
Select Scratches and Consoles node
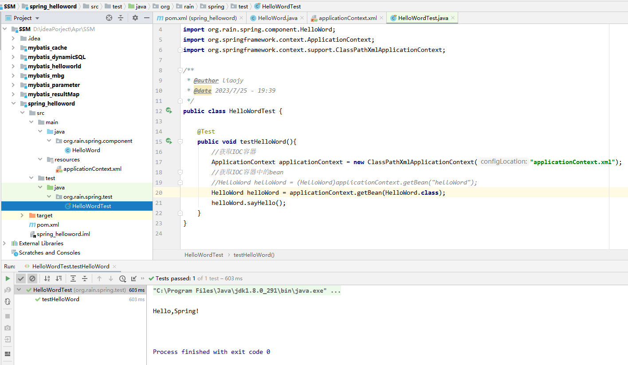point(50,253)
